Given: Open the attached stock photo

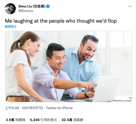Looking at the screenshot, I should [69, 66].
